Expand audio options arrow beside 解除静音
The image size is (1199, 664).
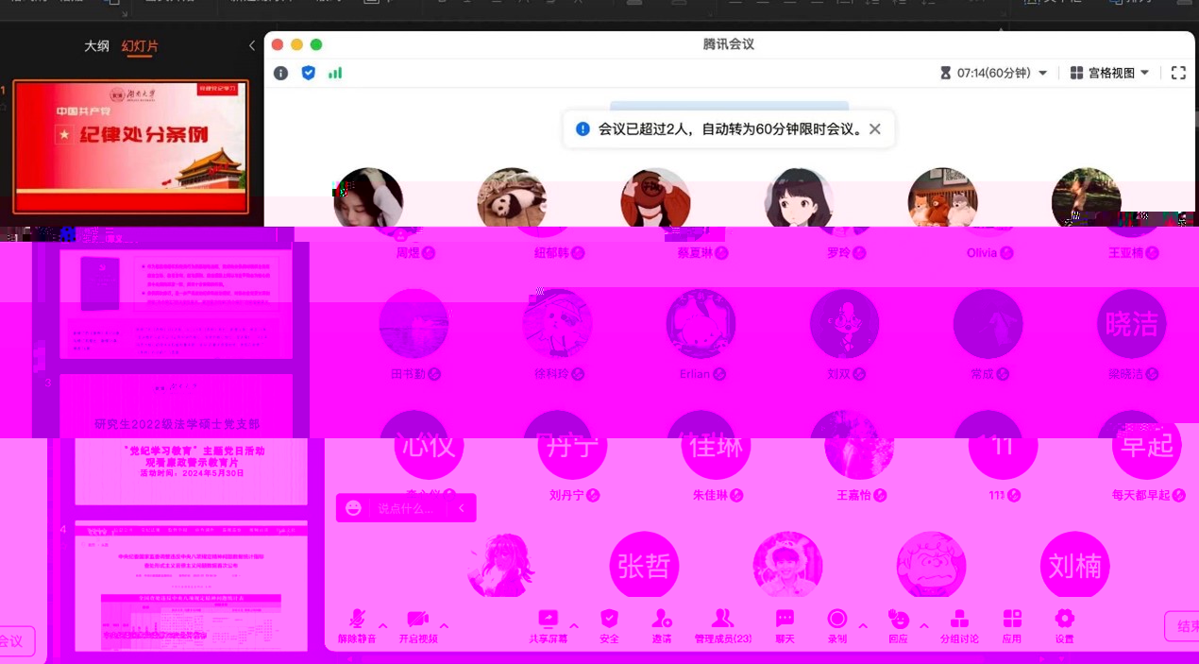382,625
